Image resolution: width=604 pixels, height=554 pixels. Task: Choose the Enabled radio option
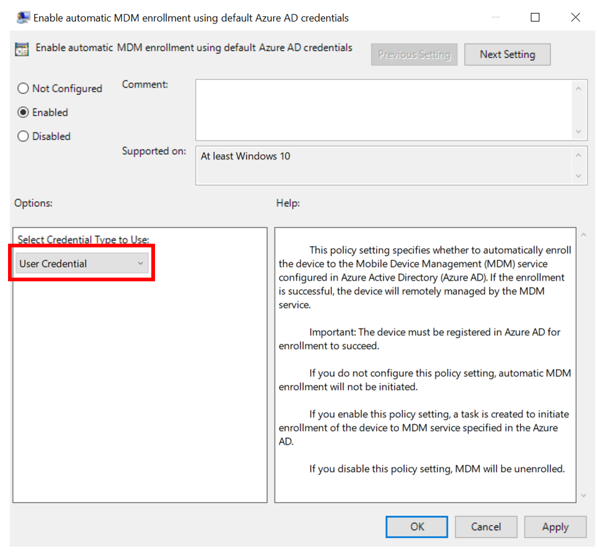point(23,112)
